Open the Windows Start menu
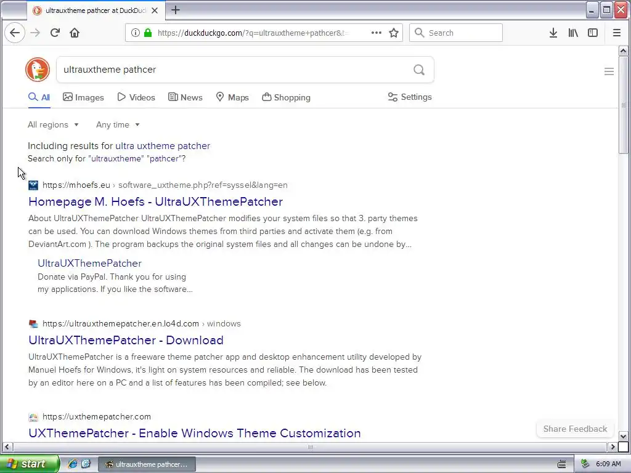 [x=30, y=464]
